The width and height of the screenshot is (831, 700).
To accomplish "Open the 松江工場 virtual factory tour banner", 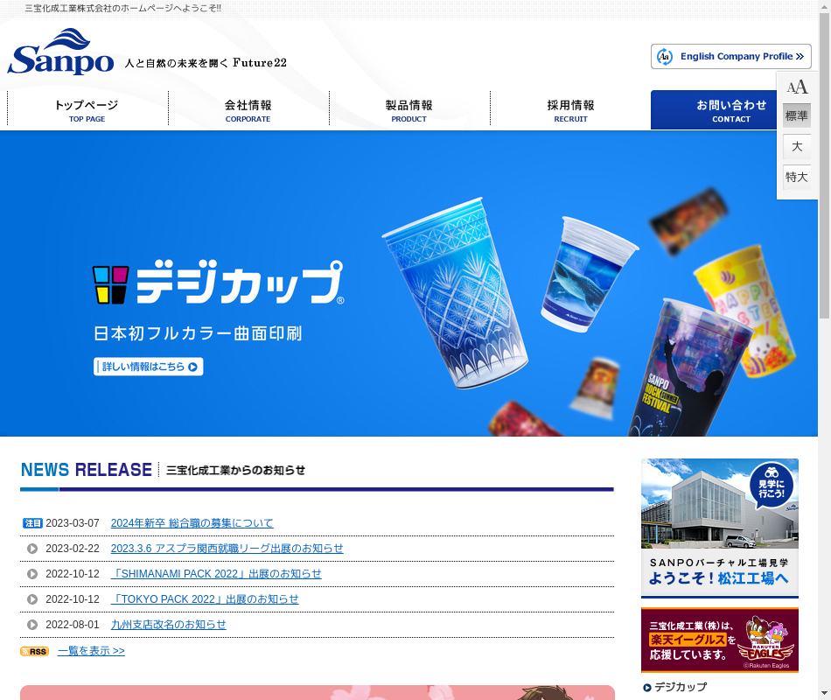I will tap(719, 527).
